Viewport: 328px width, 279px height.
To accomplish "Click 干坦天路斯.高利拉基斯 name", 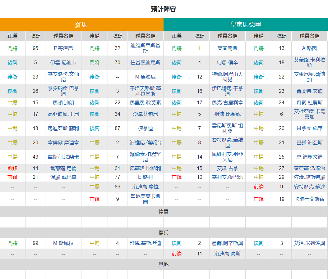I will (x=146, y=91).
